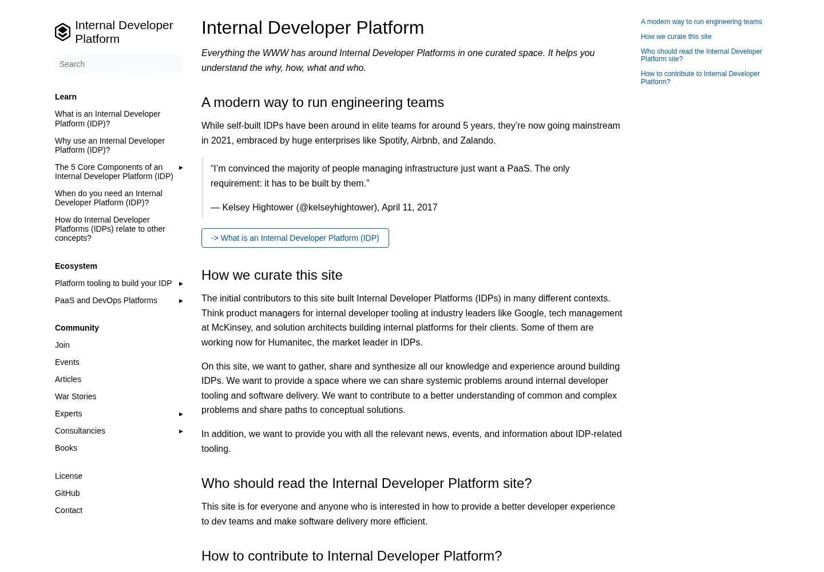824x572 pixels.
Task: Open 'How do IDPs relate to other concepts?'
Action: (110, 229)
